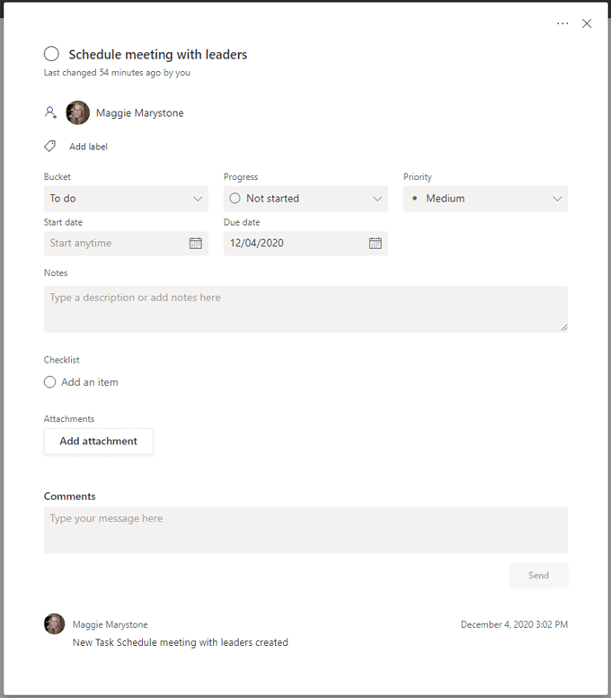Image resolution: width=611 pixels, height=698 pixels.
Task: Close the task details dialog
Action: (587, 23)
